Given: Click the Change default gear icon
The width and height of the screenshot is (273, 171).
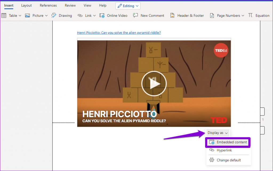Looking at the screenshot, I should coord(212,160).
